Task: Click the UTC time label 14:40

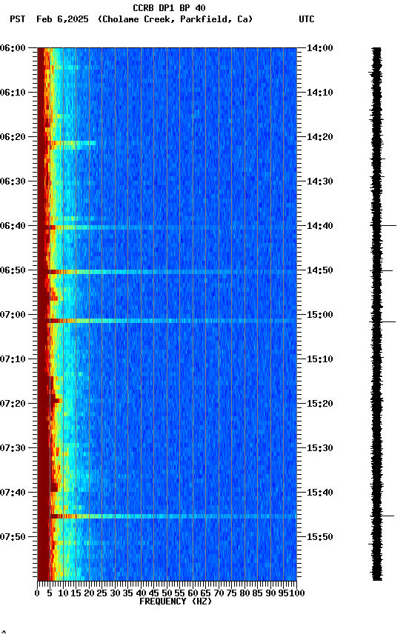Action: click(x=320, y=226)
